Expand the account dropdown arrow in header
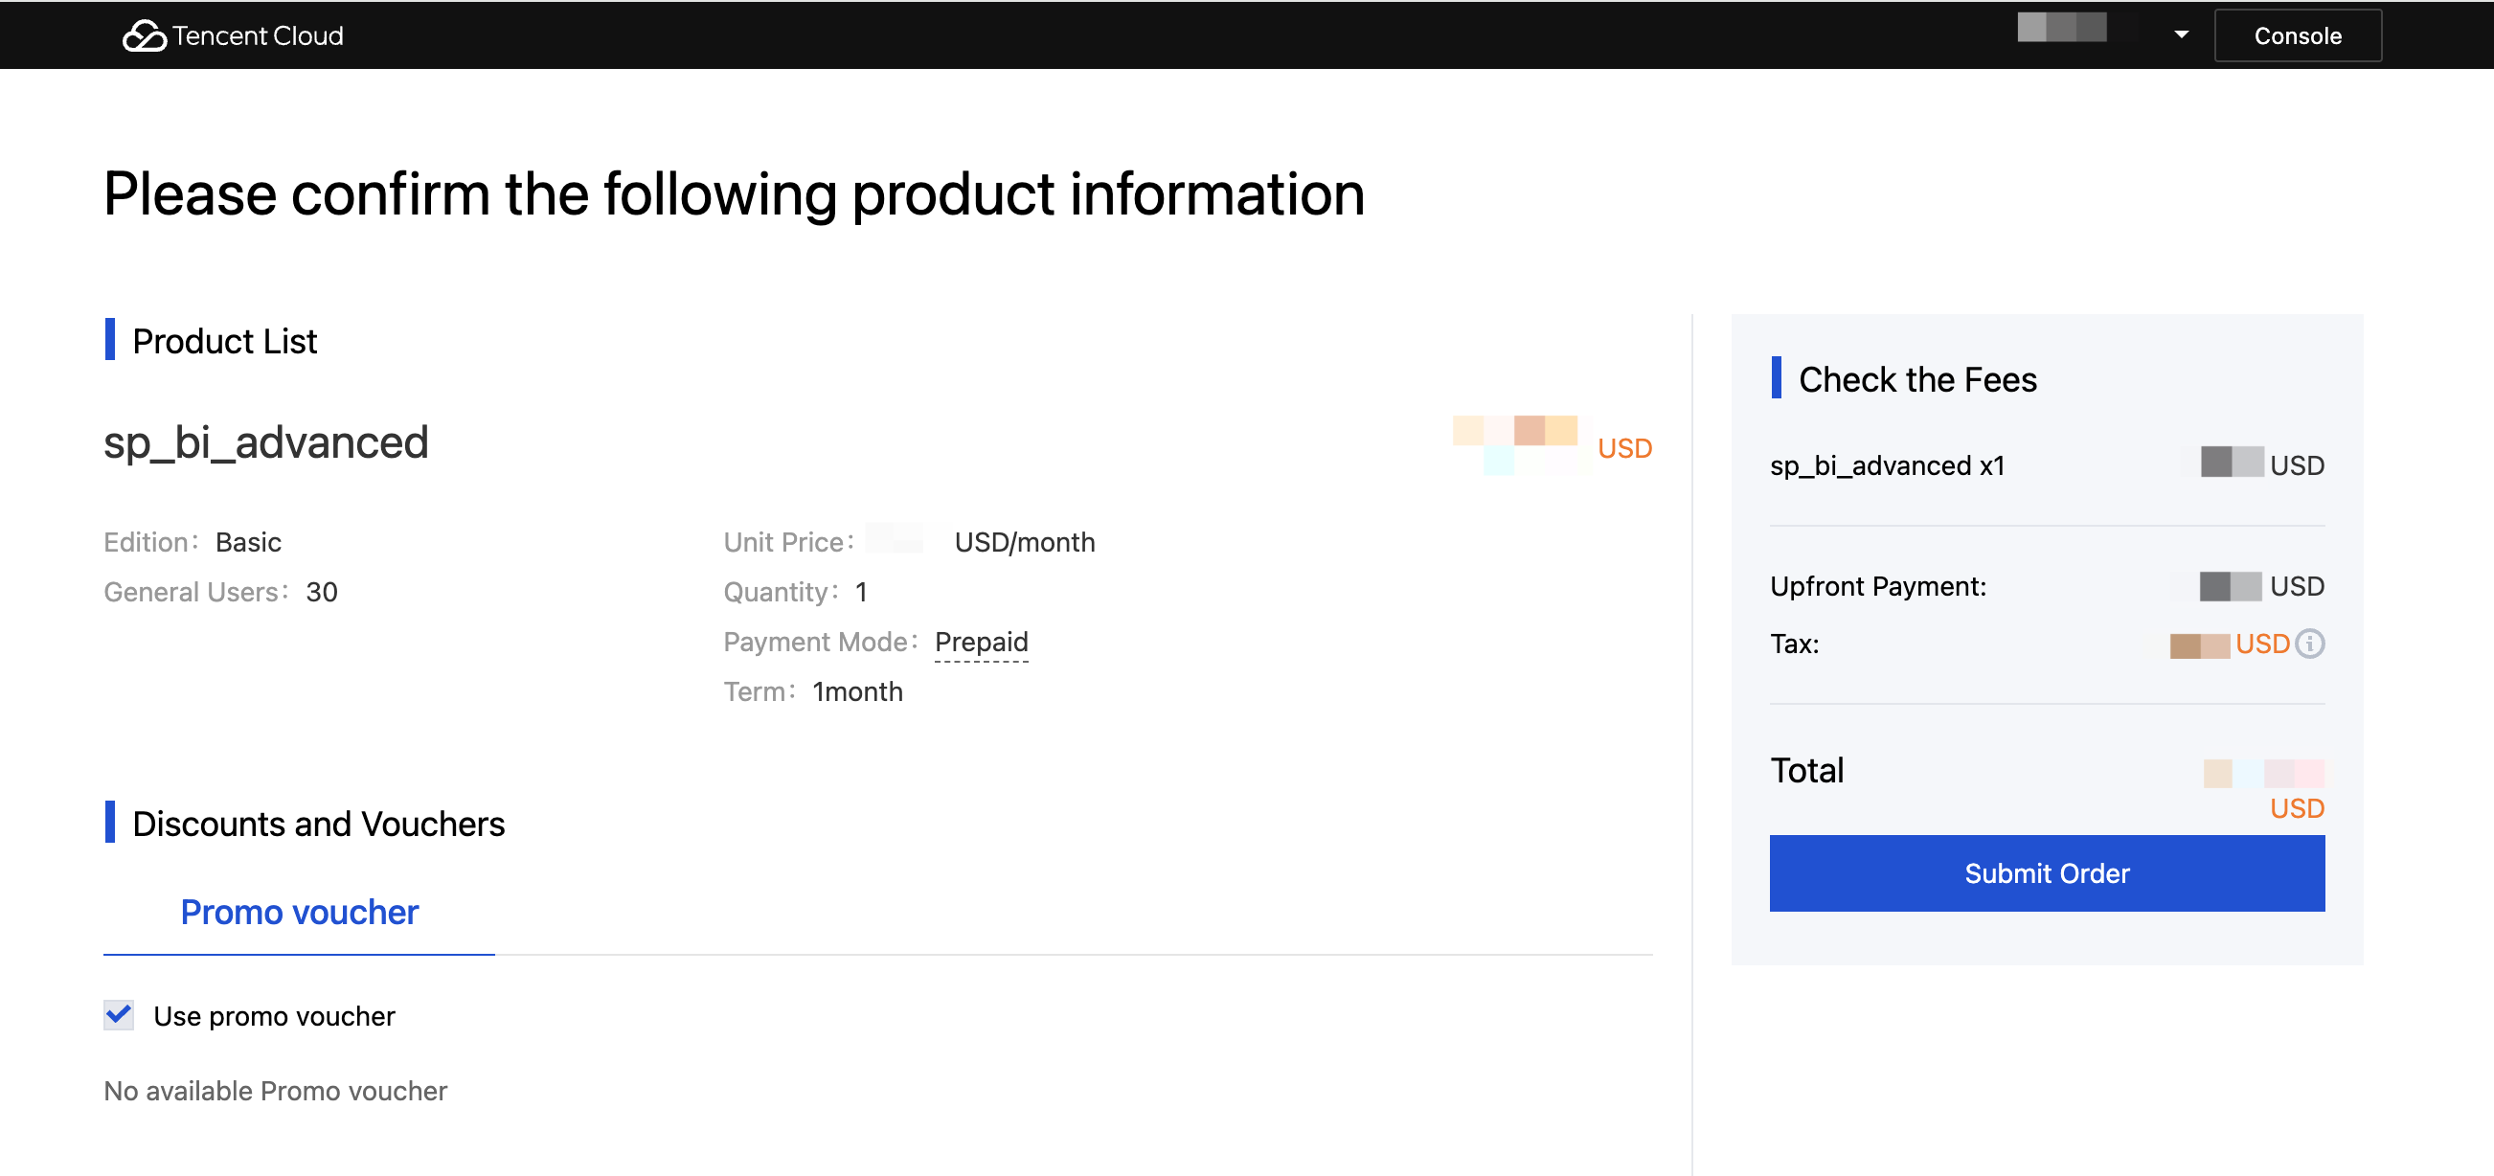This screenshot has width=2494, height=1176. (x=2181, y=34)
